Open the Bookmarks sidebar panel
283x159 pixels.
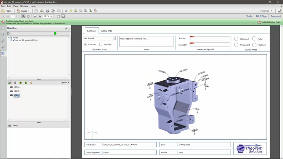3,34
